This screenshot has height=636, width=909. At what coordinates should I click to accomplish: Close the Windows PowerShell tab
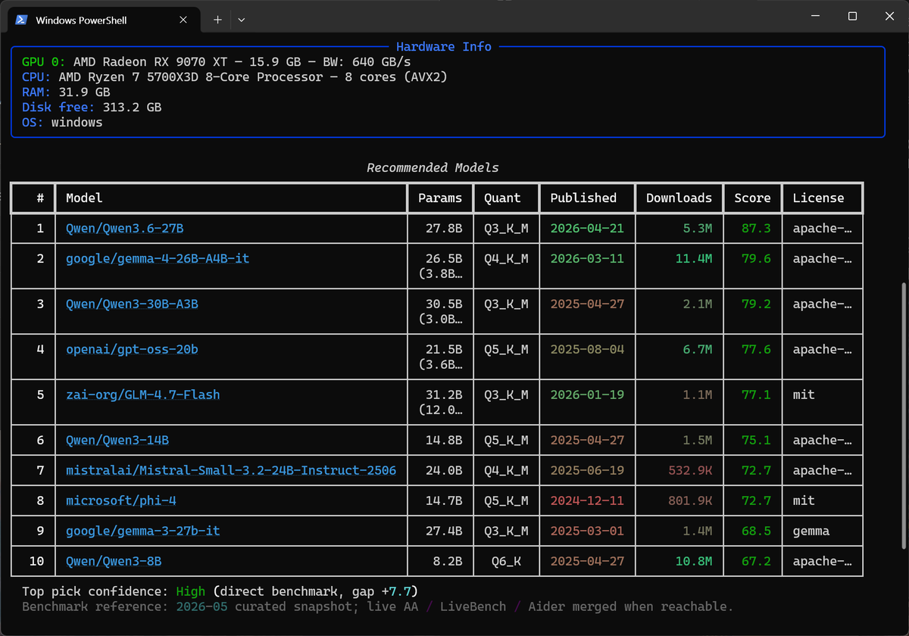(x=185, y=20)
